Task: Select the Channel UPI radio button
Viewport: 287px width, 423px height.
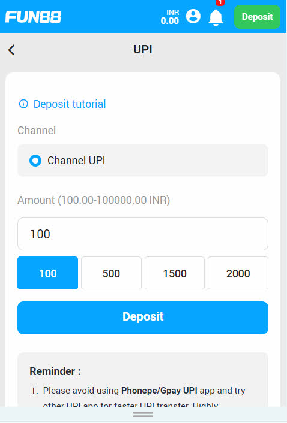Action: (35, 160)
